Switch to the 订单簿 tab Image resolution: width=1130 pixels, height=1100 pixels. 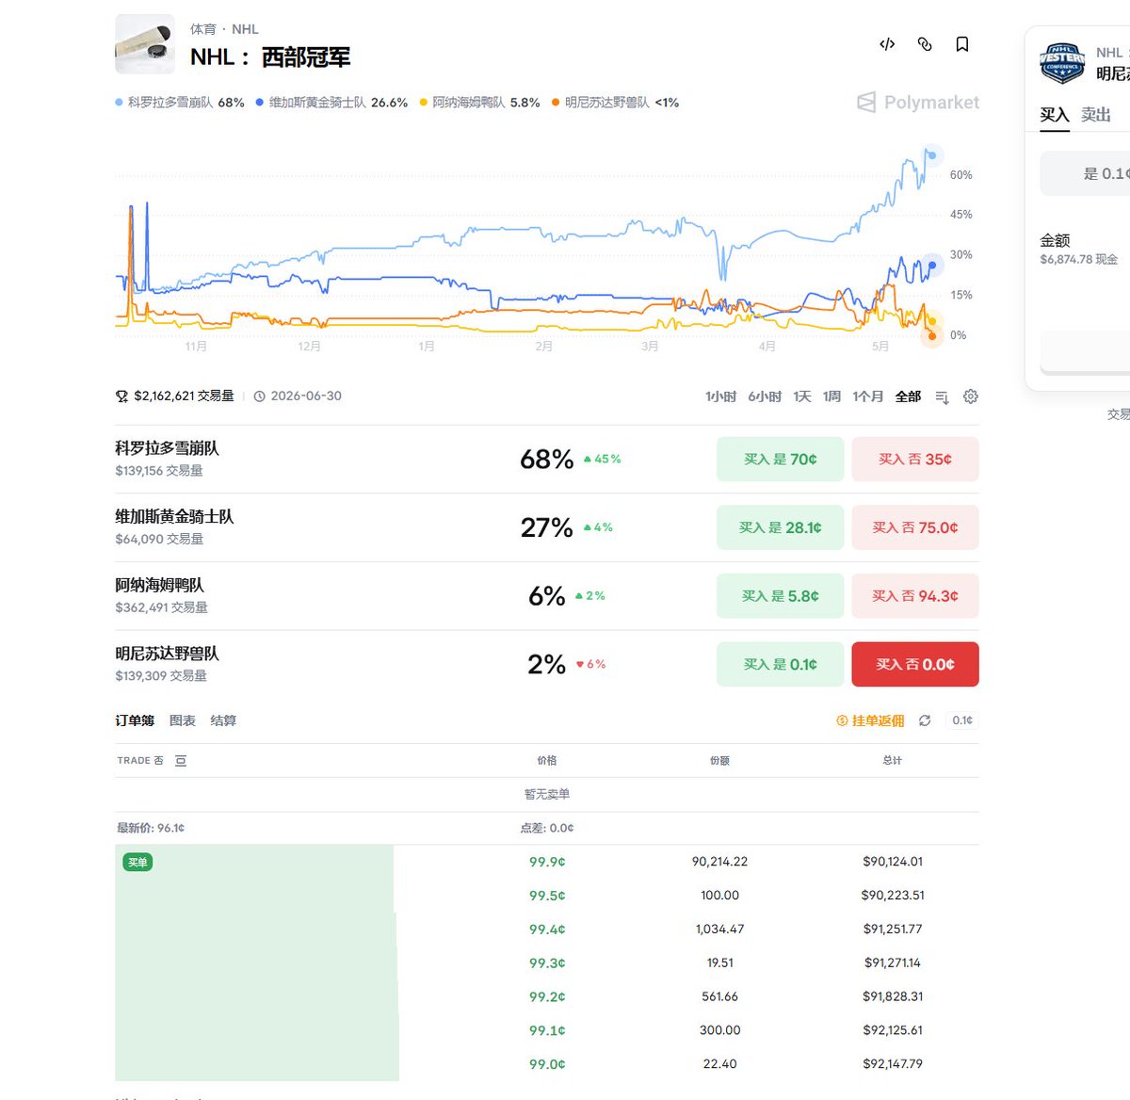tap(135, 720)
